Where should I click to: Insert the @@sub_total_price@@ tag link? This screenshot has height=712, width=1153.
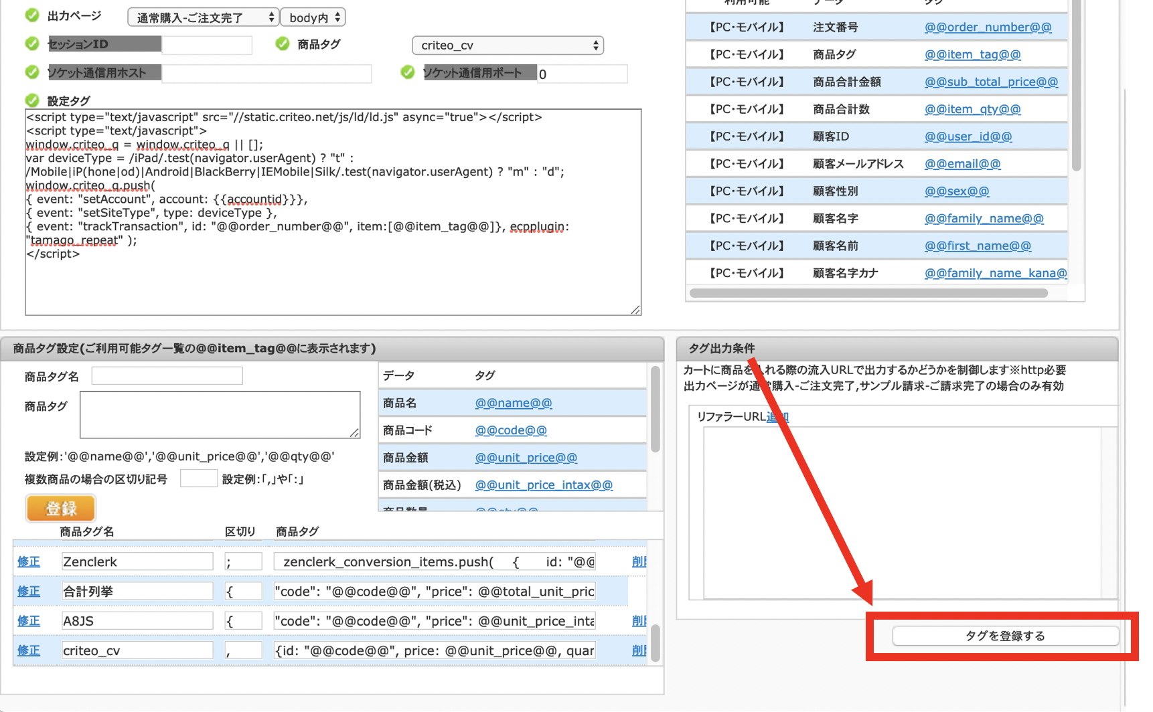click(991, 82)
